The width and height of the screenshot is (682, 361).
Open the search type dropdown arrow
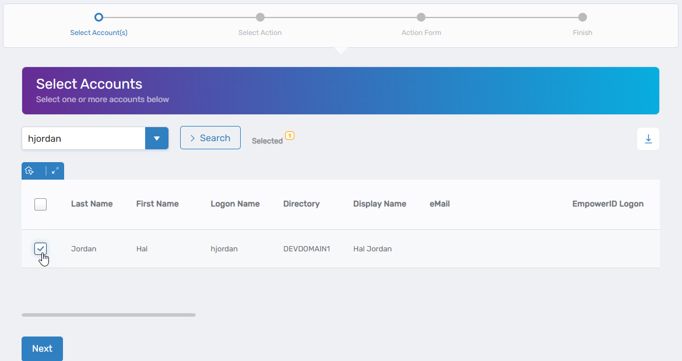[157, 138]
